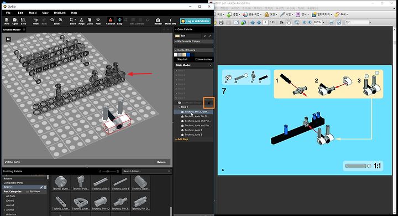Collapse the Color Palette section
The image size is (398, 216).
point(176,29)
